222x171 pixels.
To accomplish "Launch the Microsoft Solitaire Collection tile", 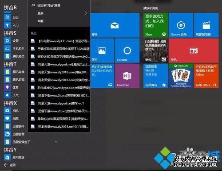I will 181,76.
